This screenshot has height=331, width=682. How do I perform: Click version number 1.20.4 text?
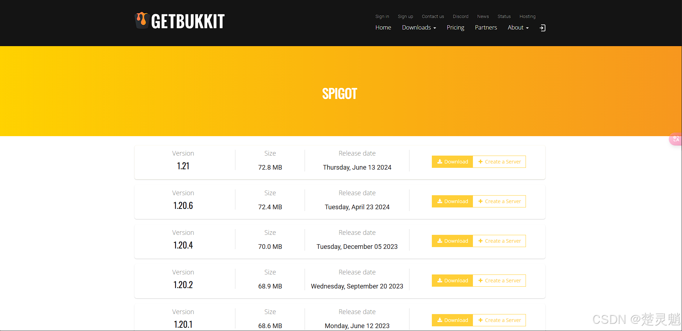point(183,245)
